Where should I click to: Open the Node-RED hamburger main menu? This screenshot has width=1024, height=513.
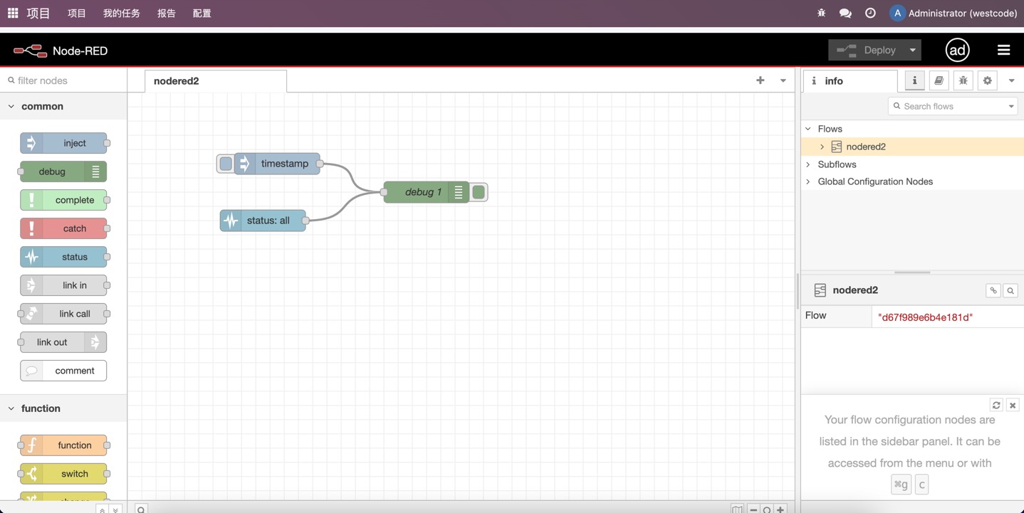[1003, 51]
